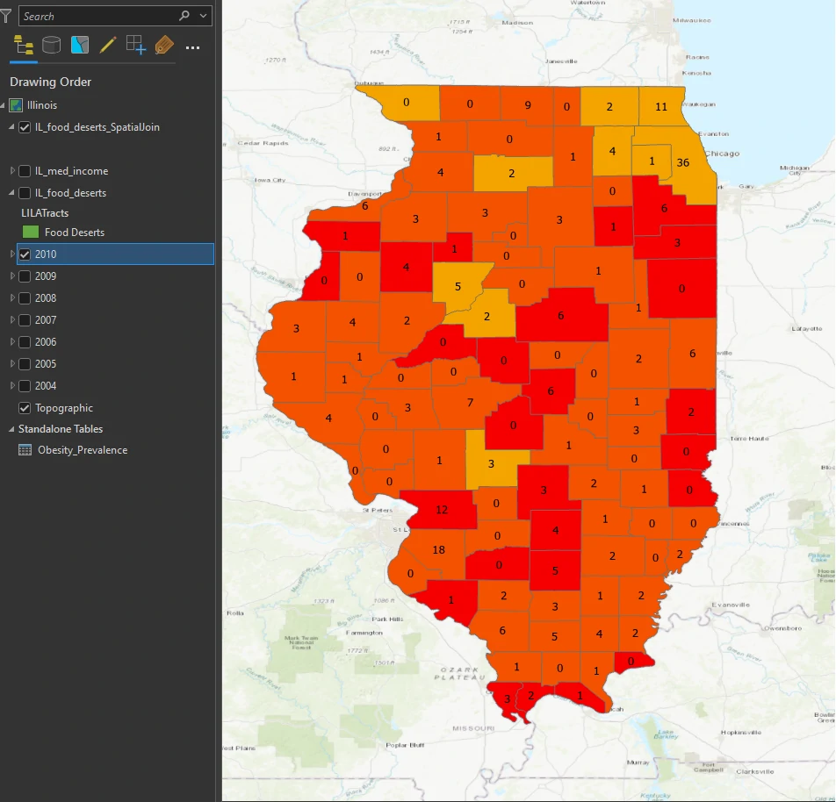The width and height of the screenshot is (836, 802).
Task: Click the county labeled 18 on the map
Action: click(439, 550)
